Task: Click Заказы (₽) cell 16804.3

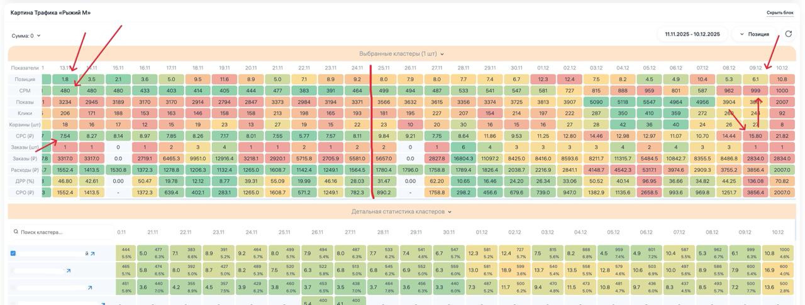Action: 464,158
